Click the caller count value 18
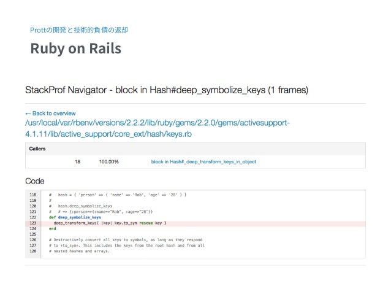The image size is (391, 294). 78,162
